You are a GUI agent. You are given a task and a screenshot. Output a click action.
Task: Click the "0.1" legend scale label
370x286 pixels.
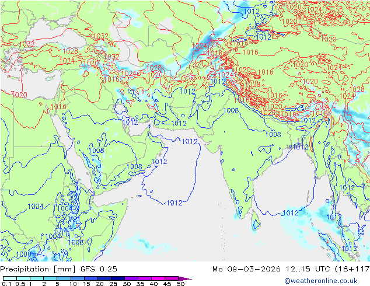click(6, 284)
